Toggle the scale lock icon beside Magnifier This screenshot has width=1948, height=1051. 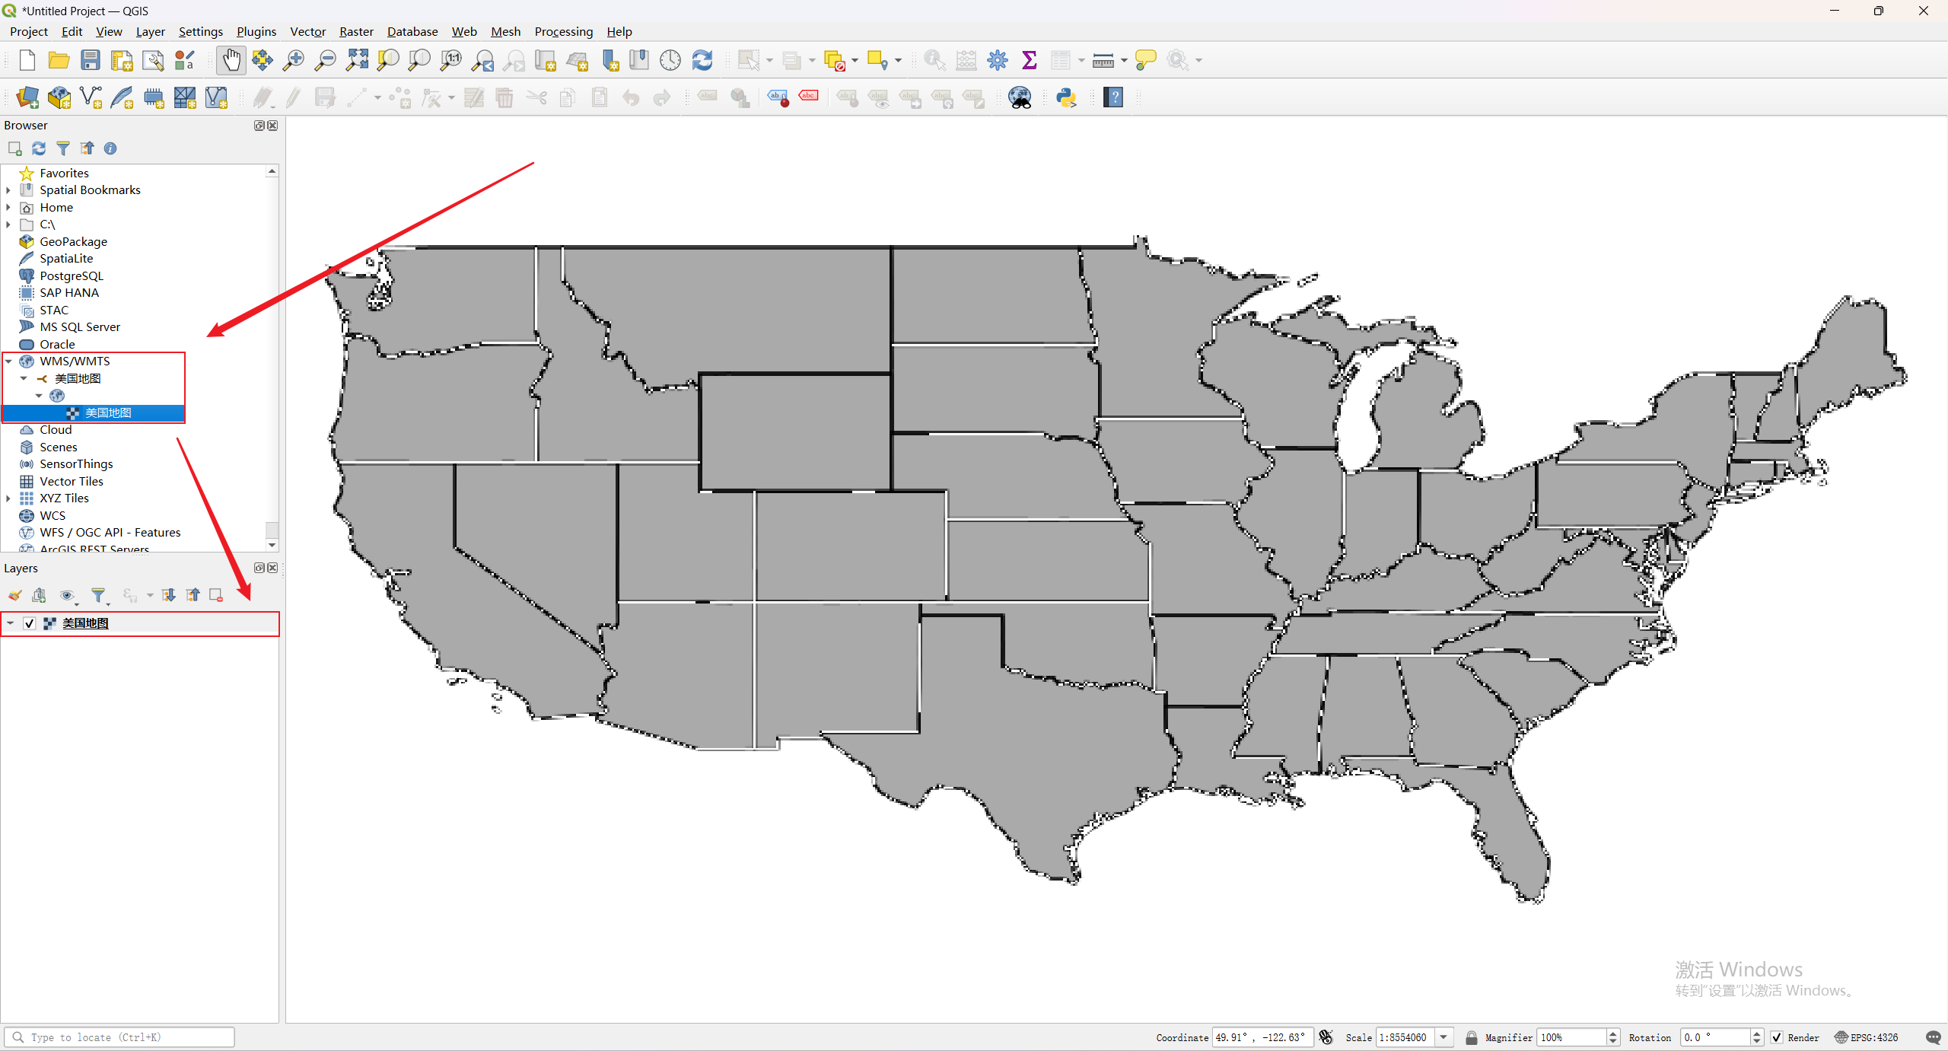tap(1471, 1037)
